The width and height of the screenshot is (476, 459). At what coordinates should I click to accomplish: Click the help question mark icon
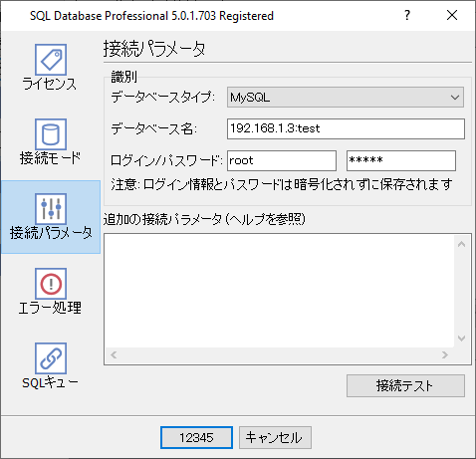(x=407, y=15)
